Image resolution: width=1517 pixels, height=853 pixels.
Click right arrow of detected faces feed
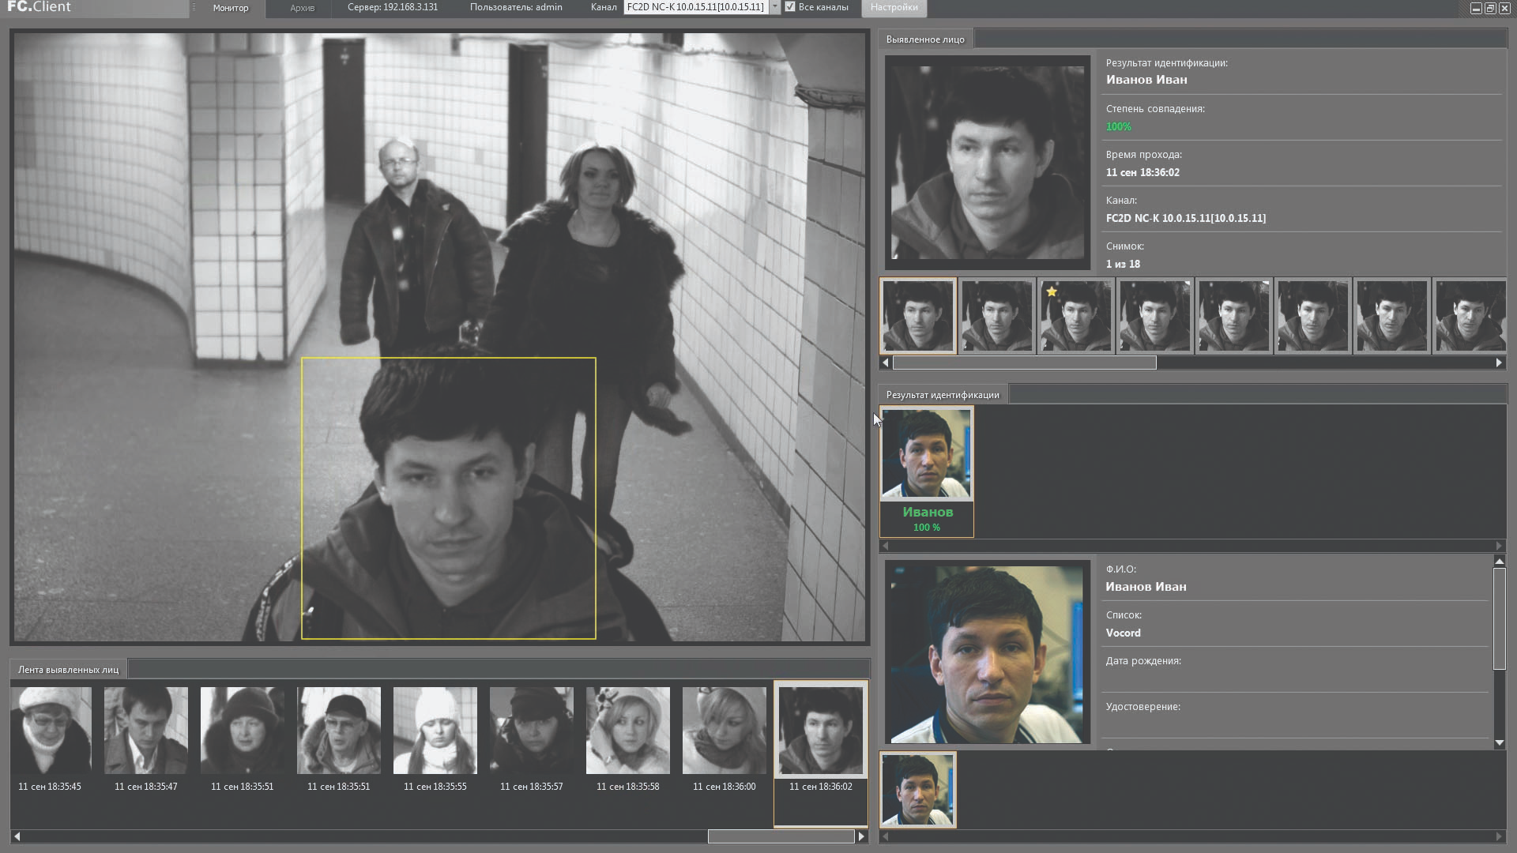861,836
